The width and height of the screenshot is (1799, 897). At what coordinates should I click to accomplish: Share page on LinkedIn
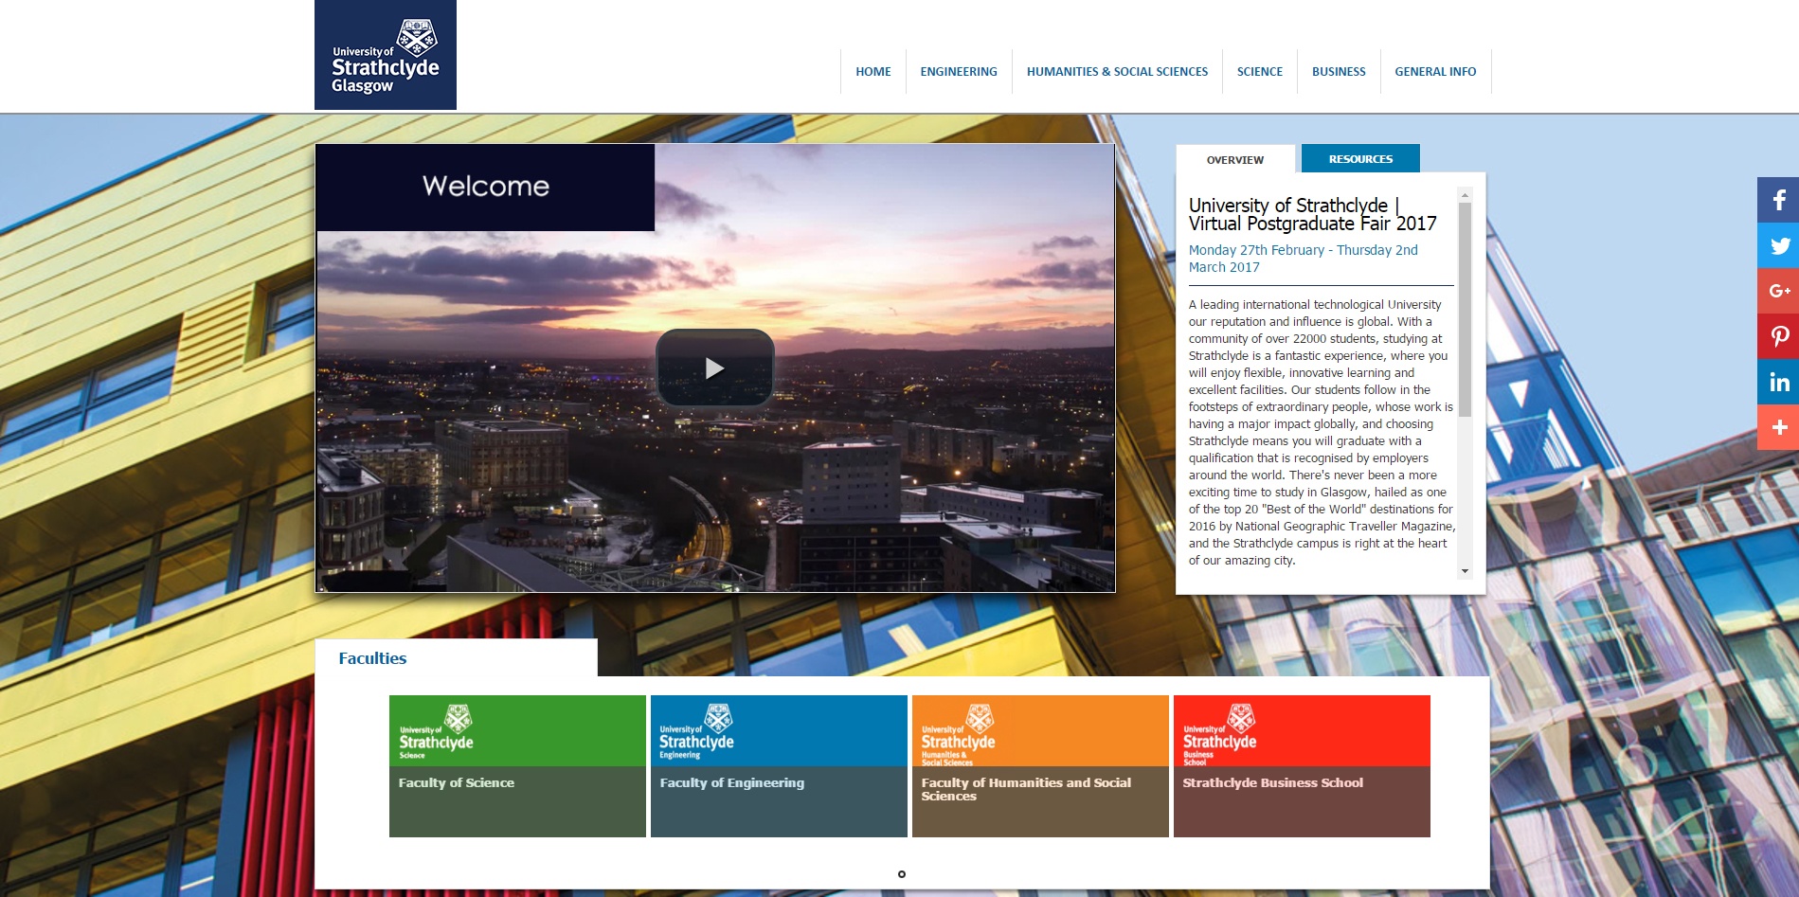pyautogui.click(x=1778, y=382)
